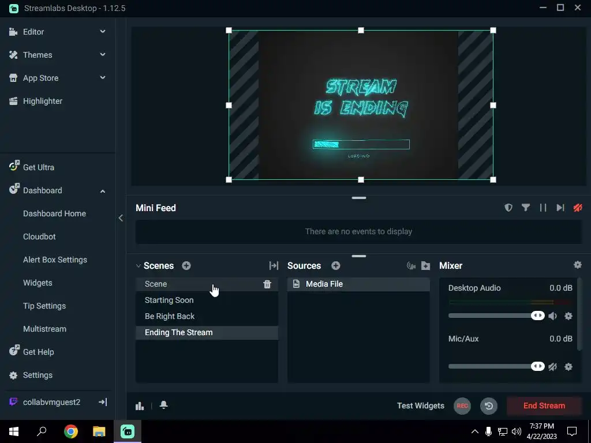Select the Ending The Stream scene
Screen dimensions: 591x443
tap(207, 333)
